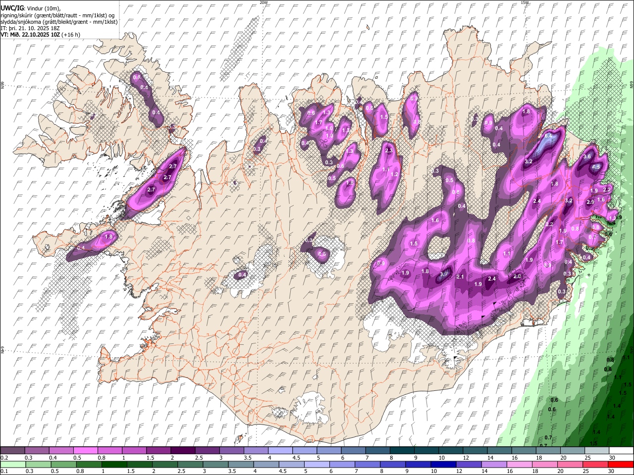Click the 4.5 precipitation value label

click(596, 167)
